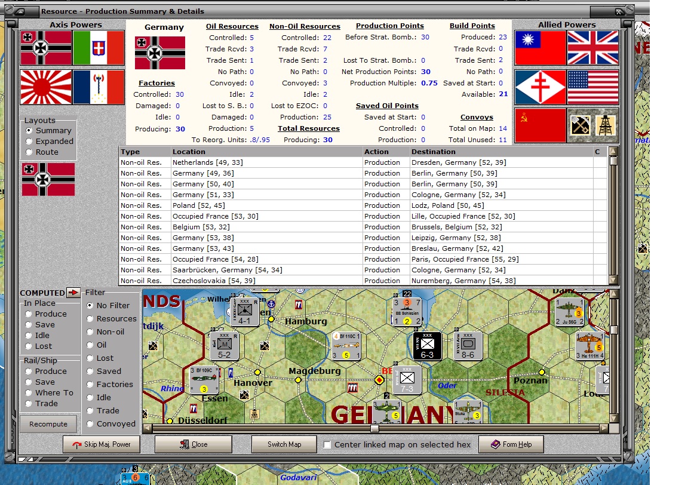
Task: Select the China flag under Allied Powers
Action: coord(540,48)
